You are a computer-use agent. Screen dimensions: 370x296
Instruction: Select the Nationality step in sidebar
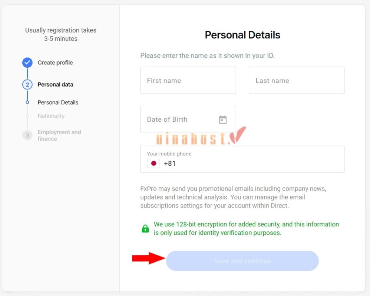click(x=51, y=116)
